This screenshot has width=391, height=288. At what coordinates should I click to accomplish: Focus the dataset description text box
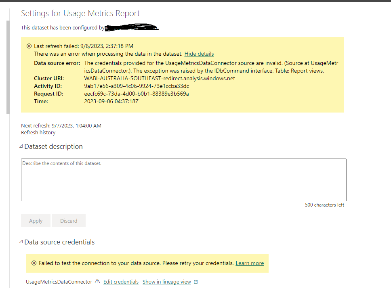(183, 180)
